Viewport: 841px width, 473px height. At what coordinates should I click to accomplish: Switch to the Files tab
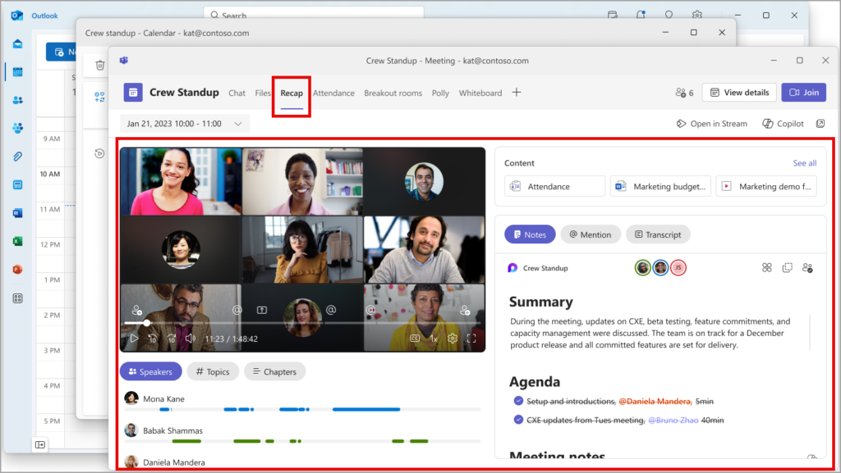coord(262,93)
